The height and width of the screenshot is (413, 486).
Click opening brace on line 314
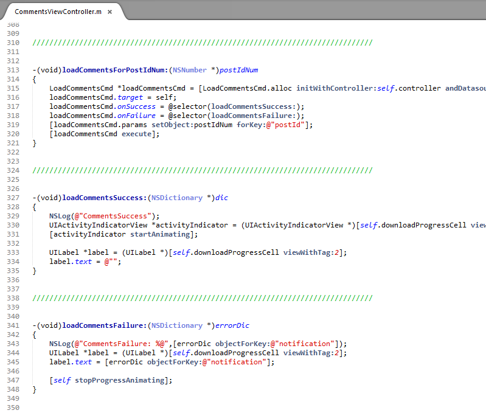tap(35, 79)
